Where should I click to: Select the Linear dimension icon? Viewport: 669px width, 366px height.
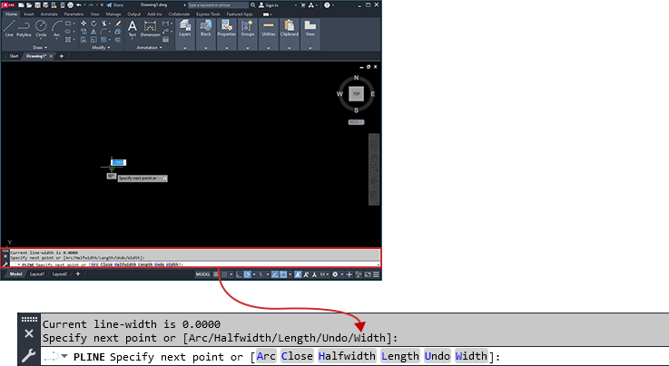pyautogui.click(x=165, y=23)
